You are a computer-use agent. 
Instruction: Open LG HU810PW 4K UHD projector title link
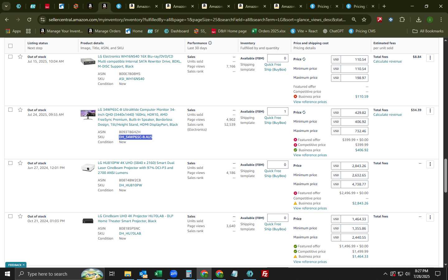coord(136,168)
